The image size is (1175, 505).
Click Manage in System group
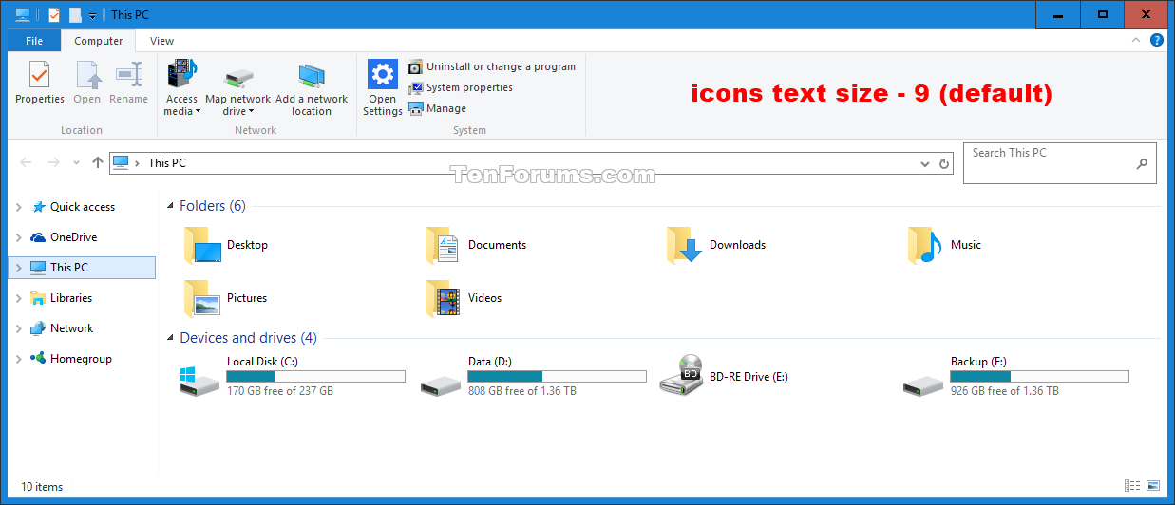438,108
